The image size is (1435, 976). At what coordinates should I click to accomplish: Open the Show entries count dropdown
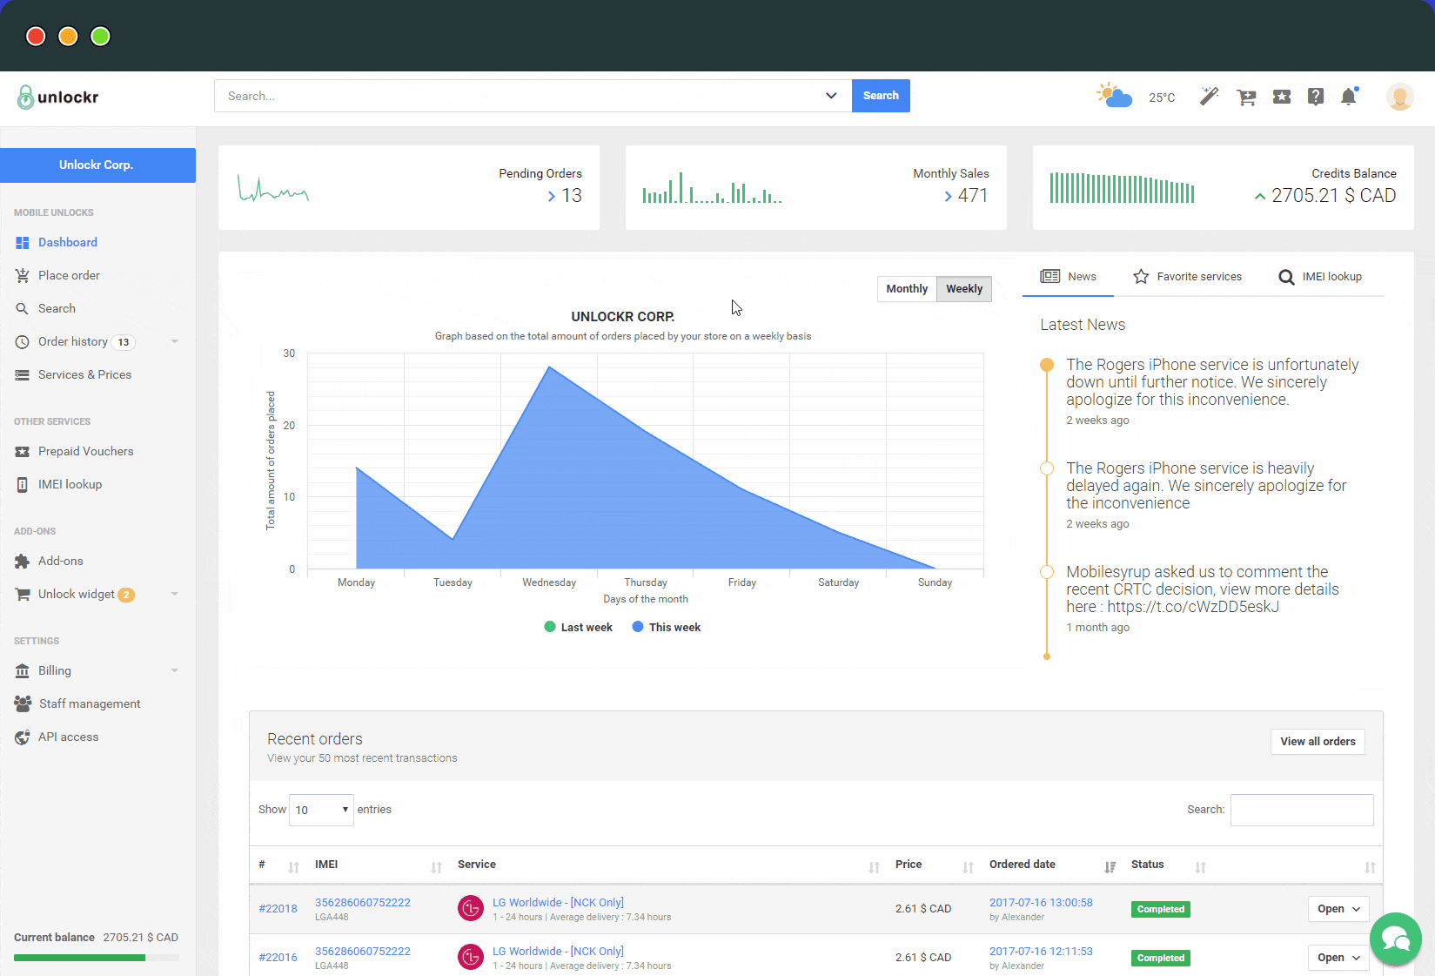[x=321, y=810]
